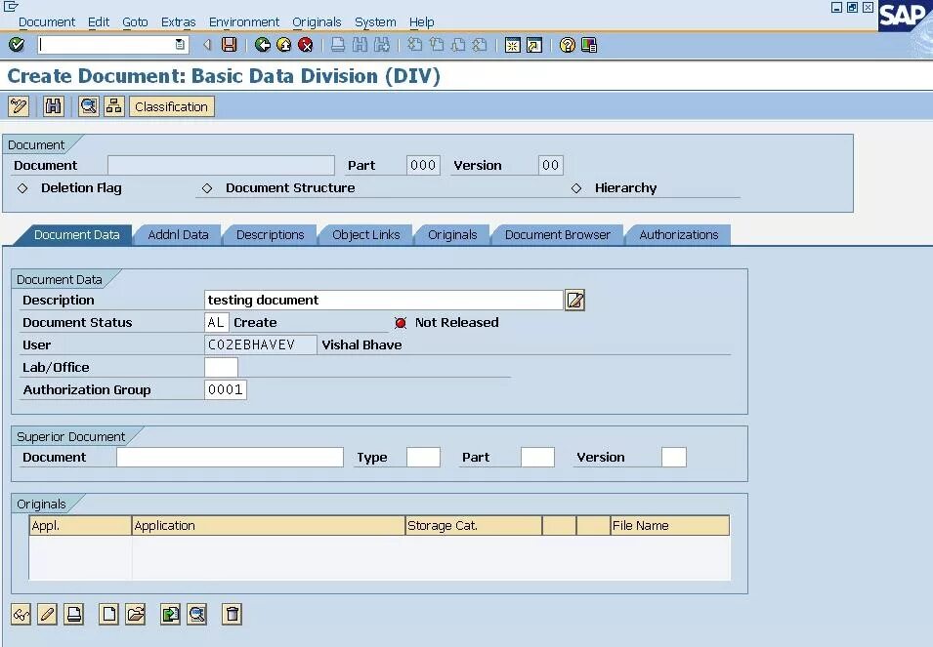
Task: Click the Find Next binoculars-plus icon
Action: (381, 45)
